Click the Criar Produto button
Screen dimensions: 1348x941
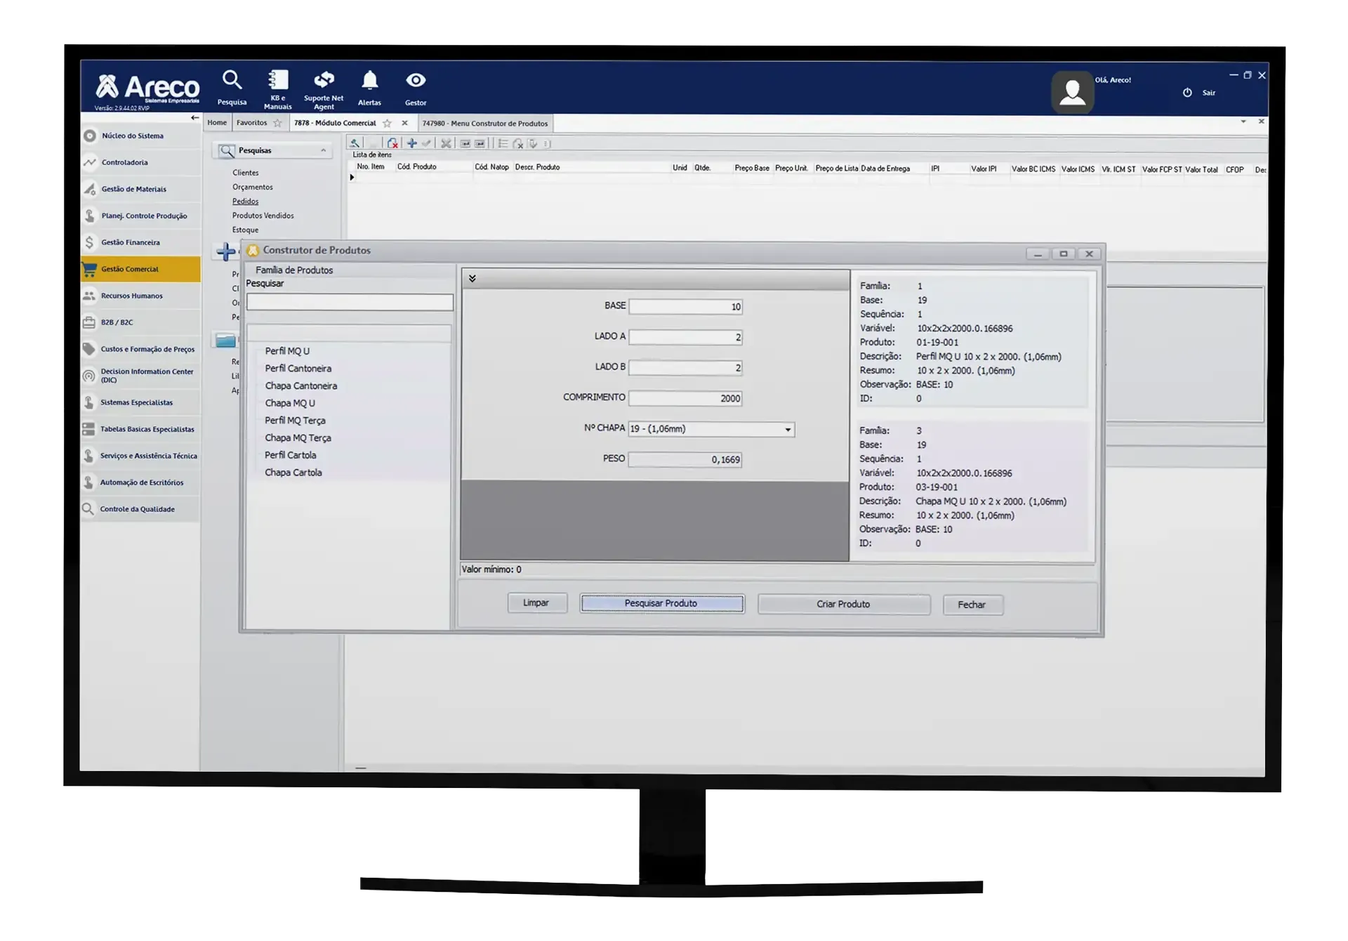(x=844, y=604)
